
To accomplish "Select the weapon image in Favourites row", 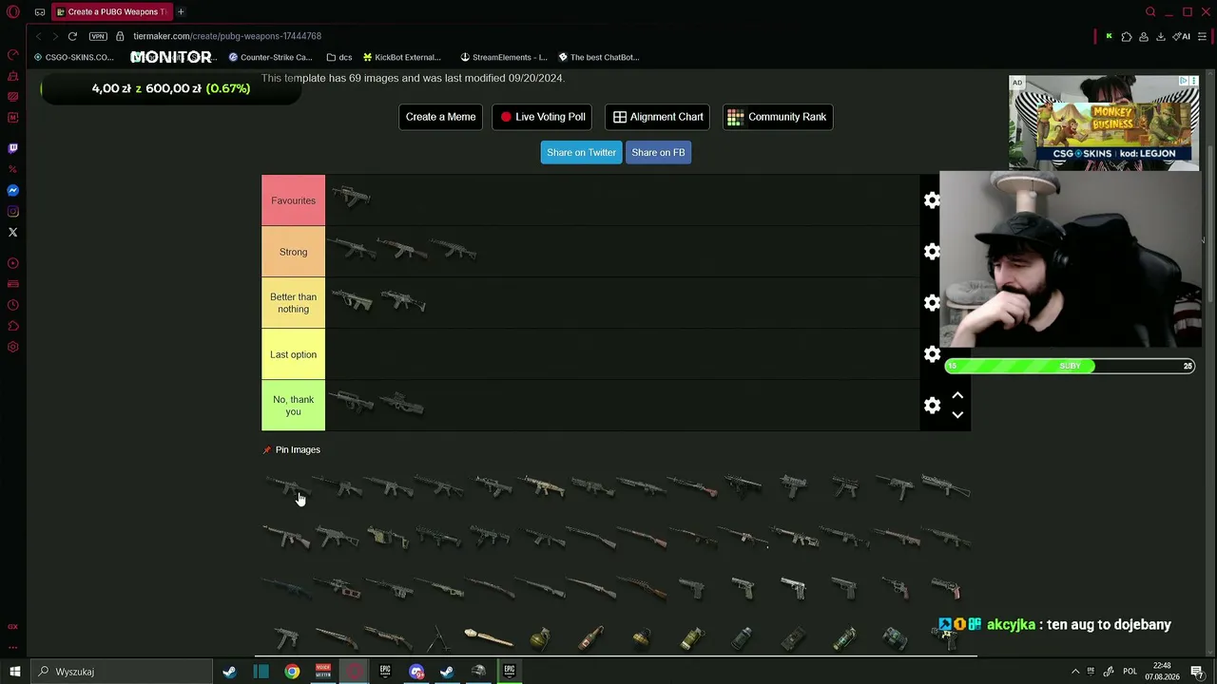I will 352,199.
